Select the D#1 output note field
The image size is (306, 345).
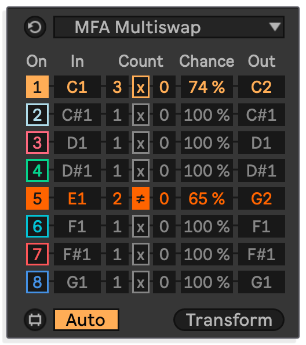pos(261,171)
